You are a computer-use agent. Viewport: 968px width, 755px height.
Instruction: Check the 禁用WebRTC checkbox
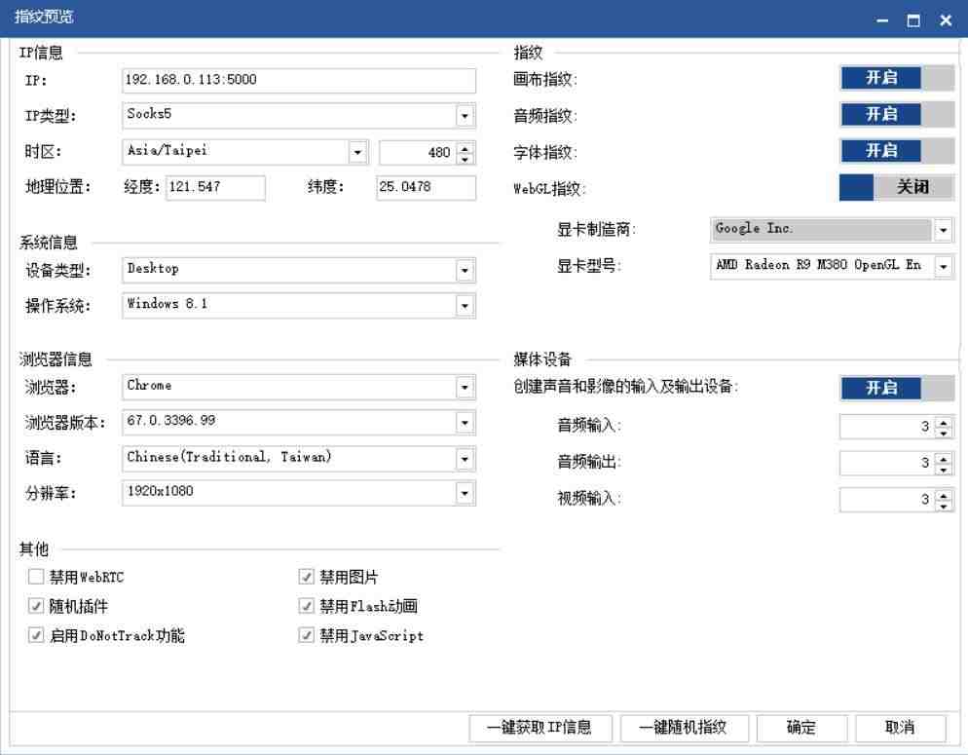(x=36, y=577)
